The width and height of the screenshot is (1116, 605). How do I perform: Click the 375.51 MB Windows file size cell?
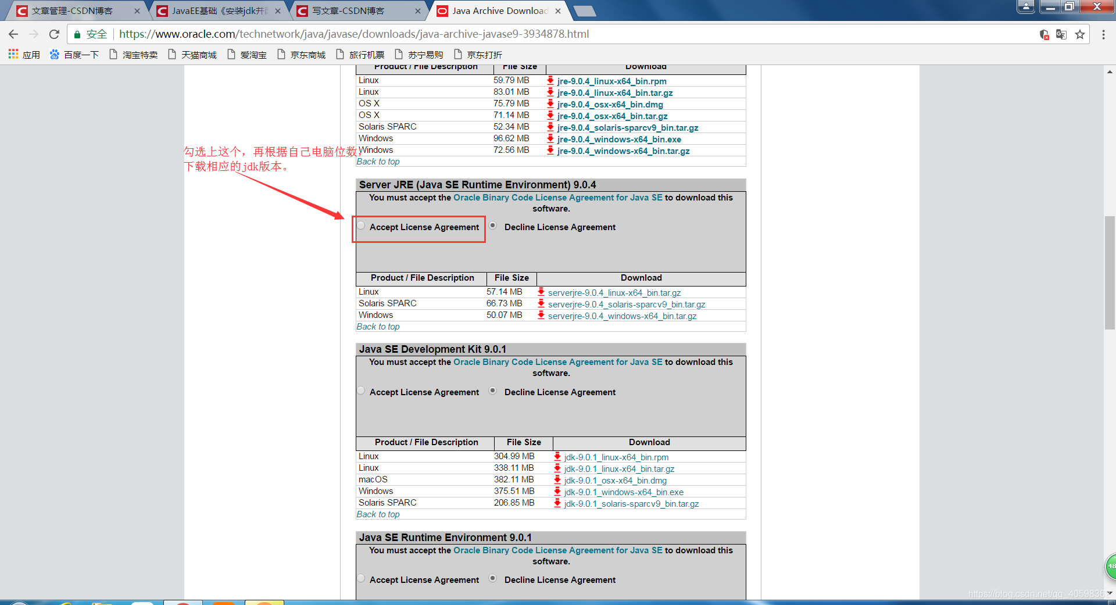pos(514,491)
